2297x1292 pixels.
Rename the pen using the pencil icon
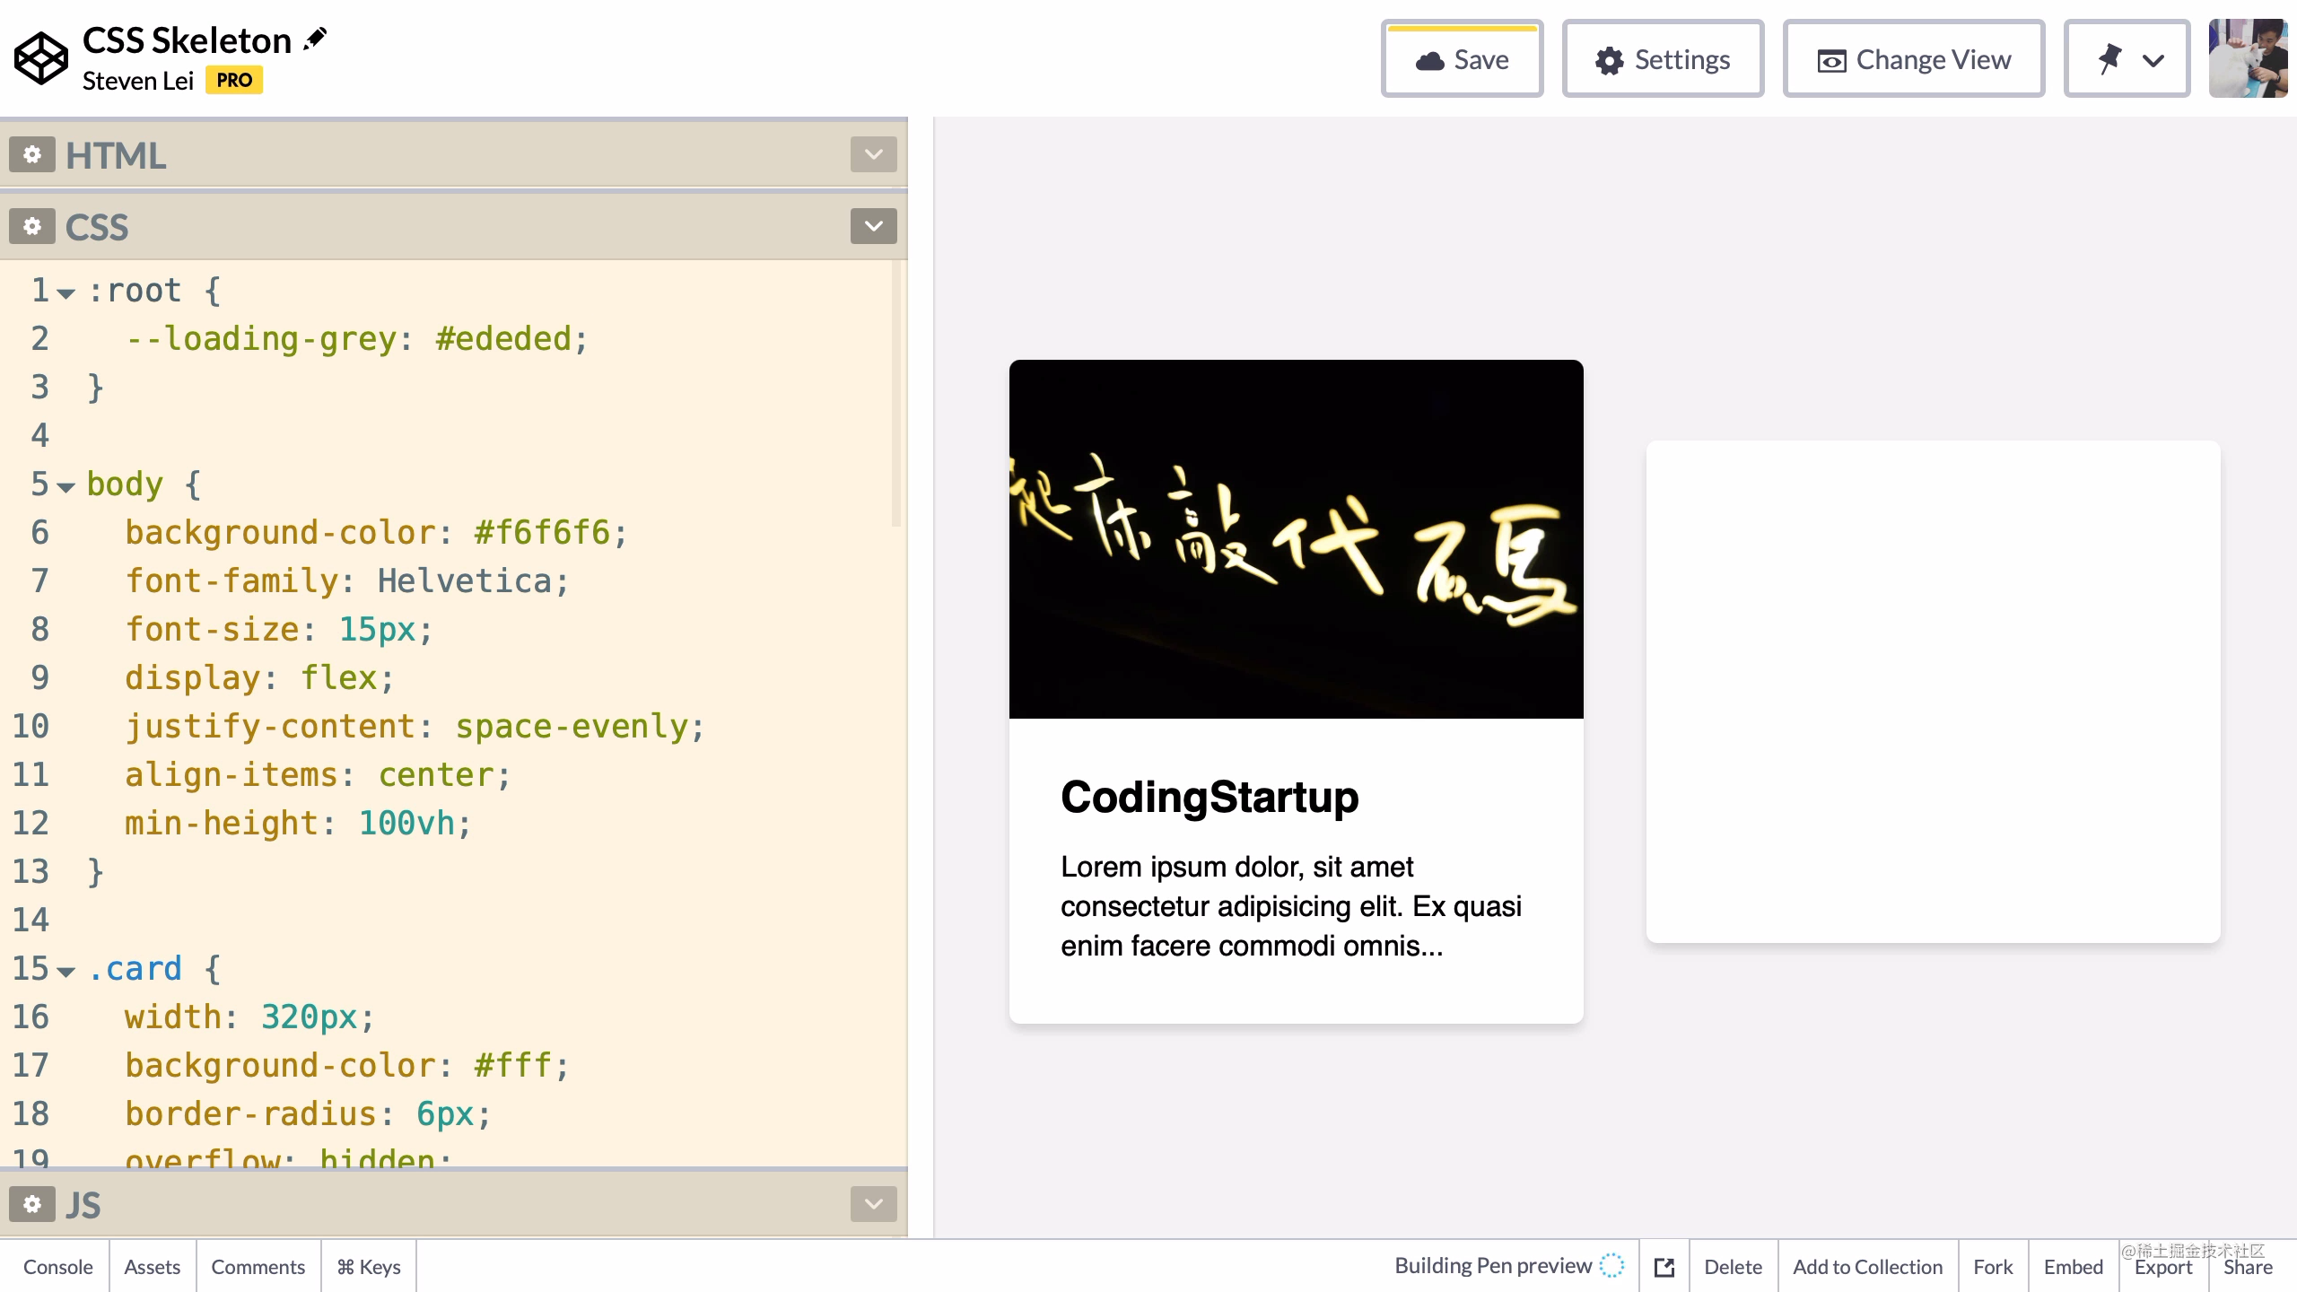click(x=314, y=38)
